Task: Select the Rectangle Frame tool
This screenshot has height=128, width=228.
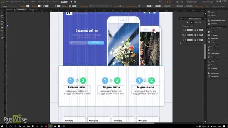Action: point(2,25)
